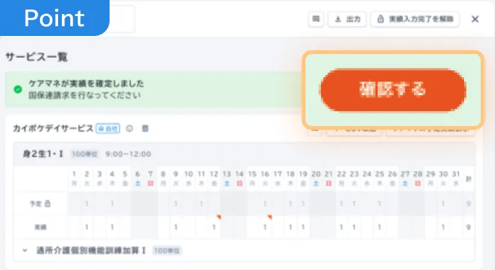Click the green check status icon

click(x=17, y=89)
